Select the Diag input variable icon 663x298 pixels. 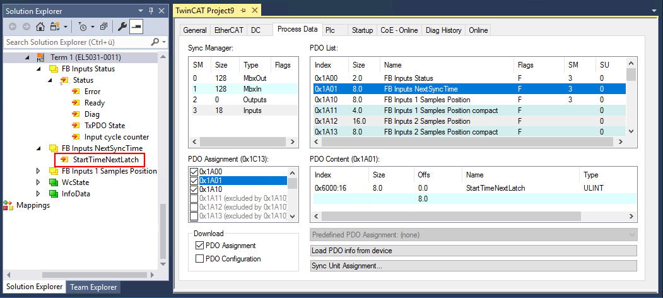76,114
